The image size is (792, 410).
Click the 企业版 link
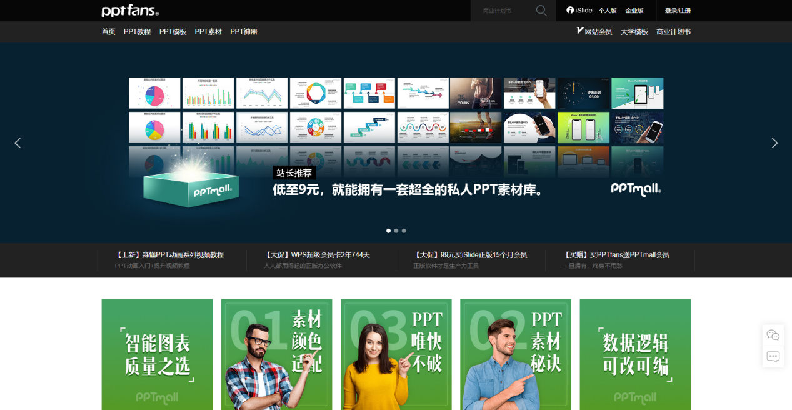click(634, 11)
